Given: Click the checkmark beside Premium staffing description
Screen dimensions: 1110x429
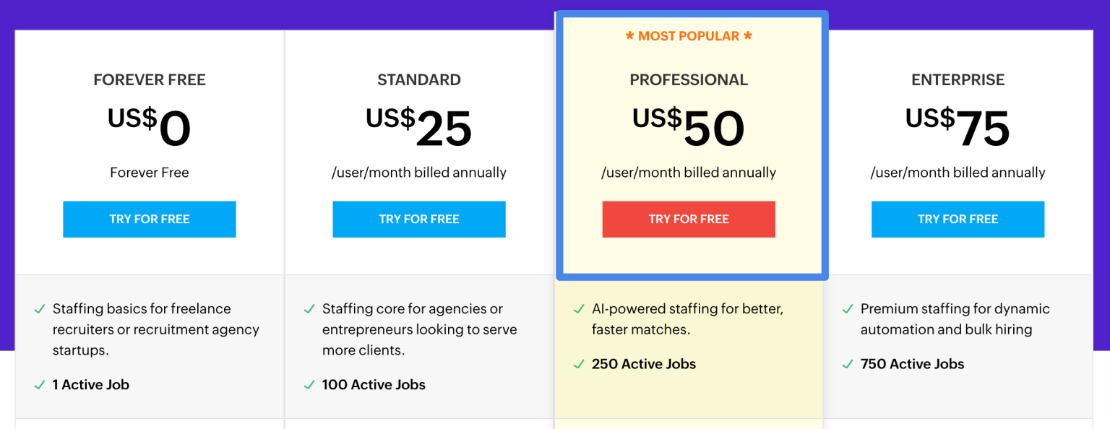Looking at the screenshot, I should (x=847, y=309).
